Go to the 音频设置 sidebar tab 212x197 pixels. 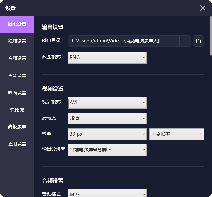point(17,58)
